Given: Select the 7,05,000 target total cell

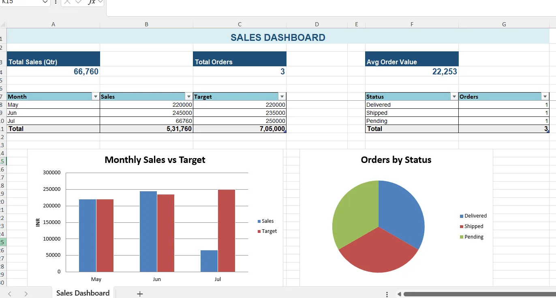Looking at the screenshot, I should 240,129.
